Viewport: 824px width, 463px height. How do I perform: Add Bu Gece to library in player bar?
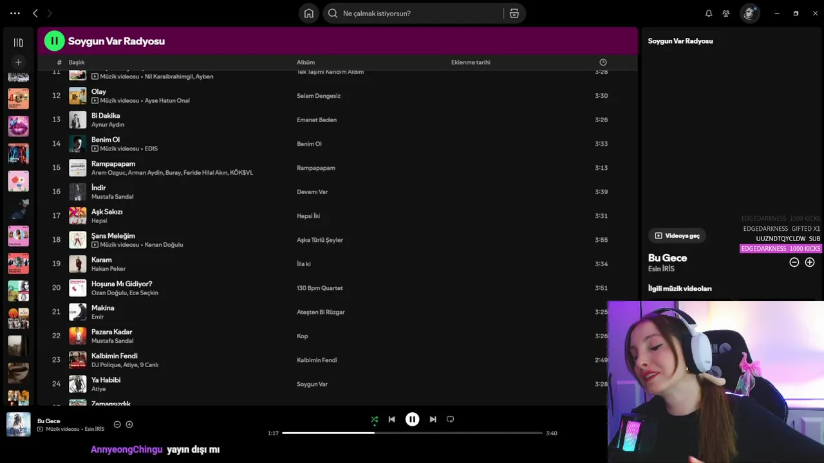click(x=129, y=424)
